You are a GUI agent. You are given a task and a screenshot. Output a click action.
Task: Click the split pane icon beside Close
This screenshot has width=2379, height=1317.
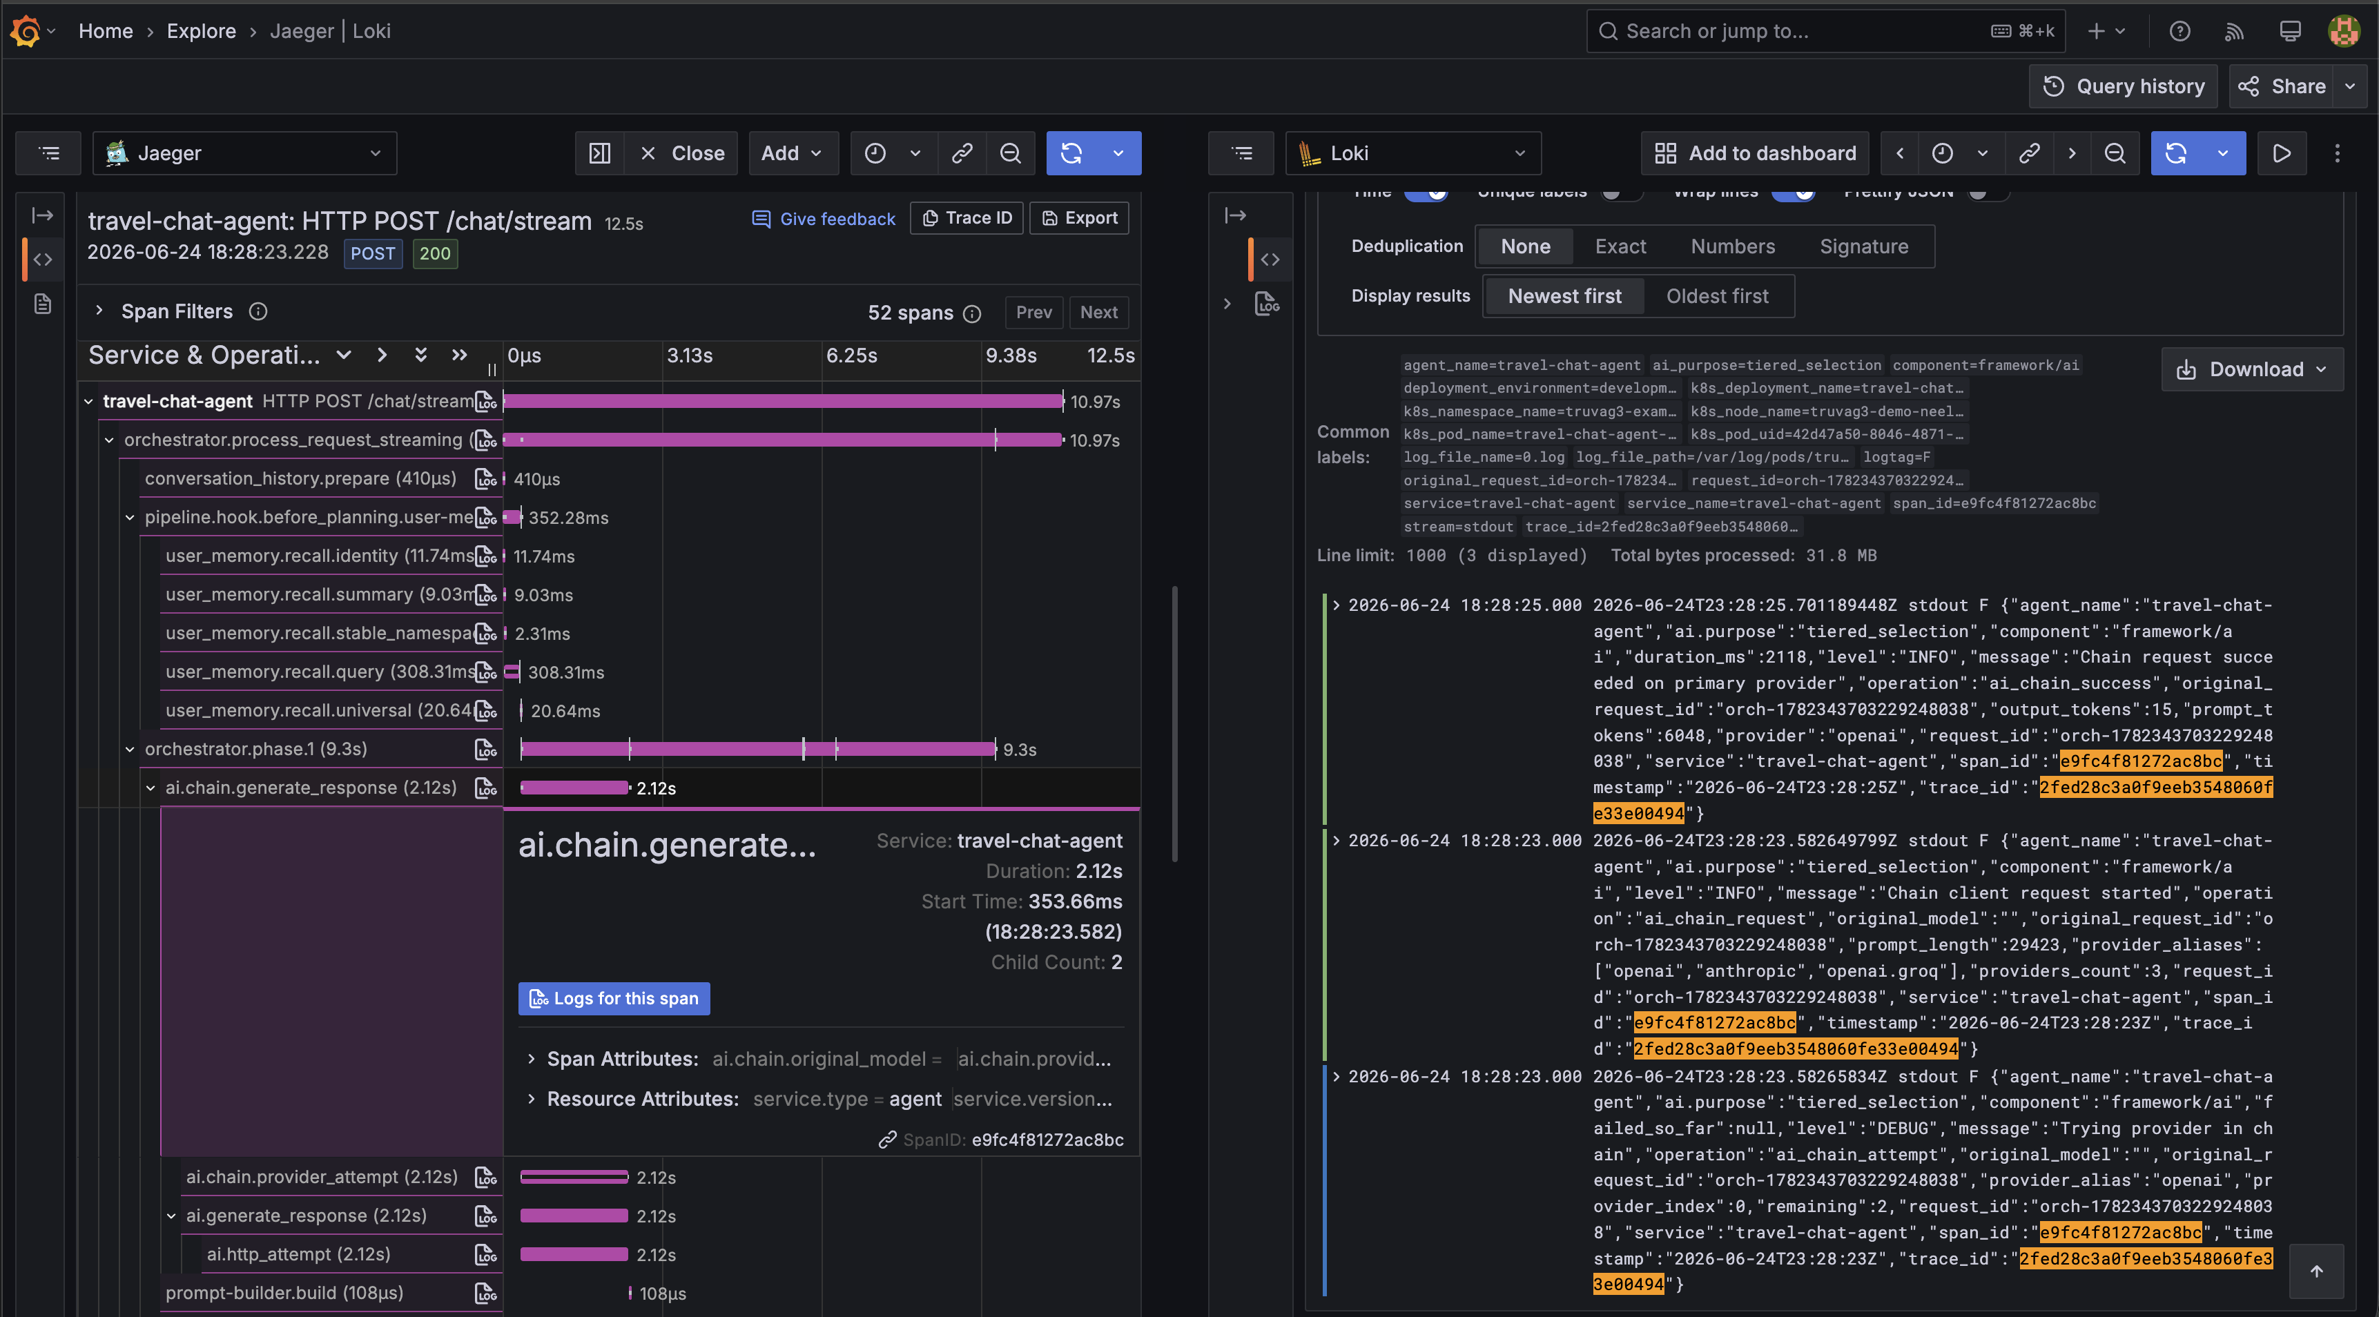(x=601, y=153)
